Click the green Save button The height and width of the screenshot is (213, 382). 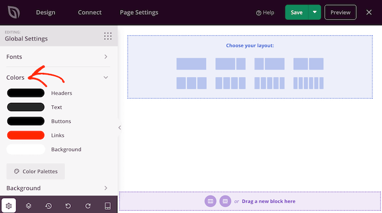[x=297, y=12]
